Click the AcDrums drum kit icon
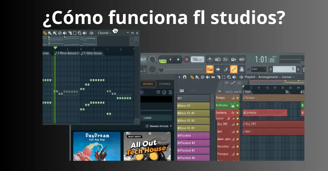This screenshot has height=171, width=328. click(x=233, y=106)
